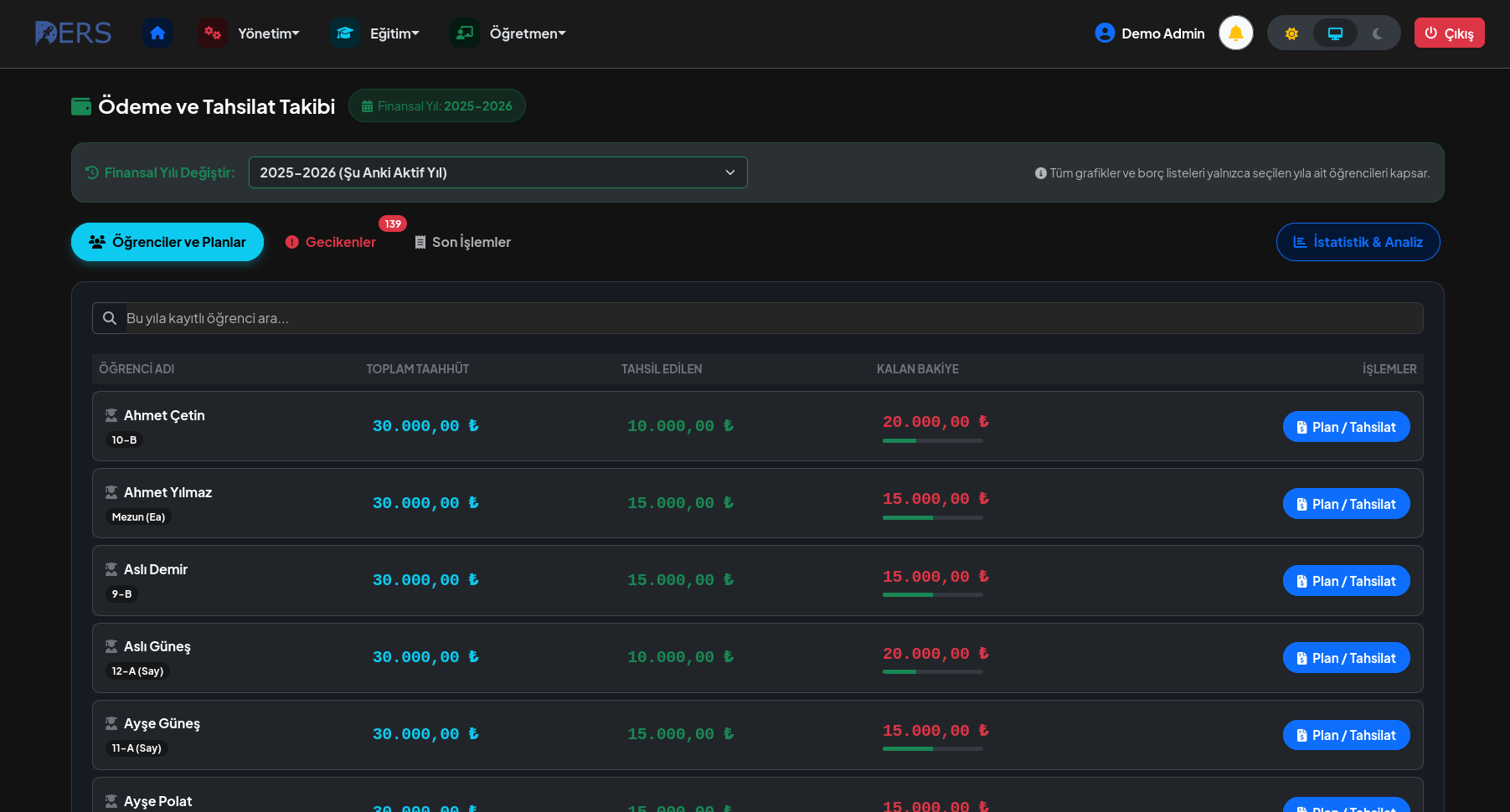Click the Eğitim graduation cap icon
The width and height of the screenshot is (1510, 812).
coord(345,33)
